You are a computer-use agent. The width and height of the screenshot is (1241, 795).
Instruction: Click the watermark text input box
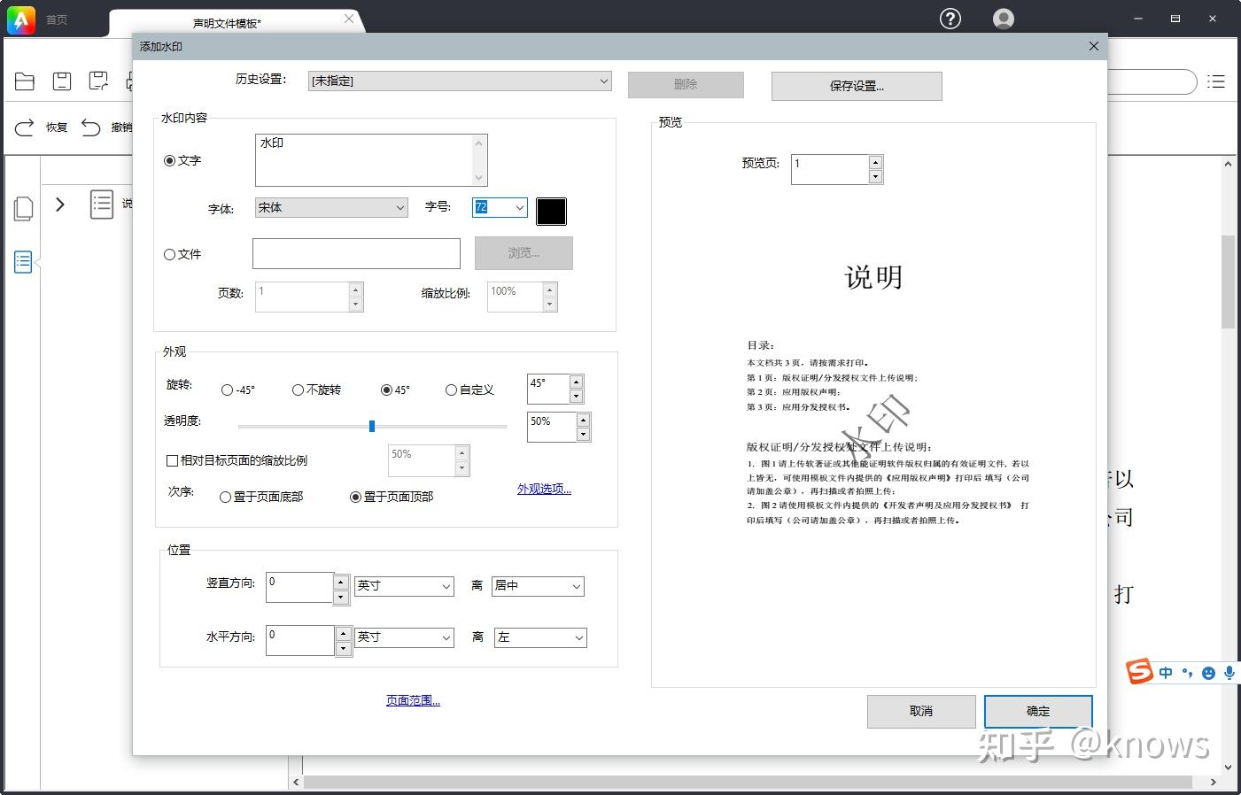click(371, 160)
